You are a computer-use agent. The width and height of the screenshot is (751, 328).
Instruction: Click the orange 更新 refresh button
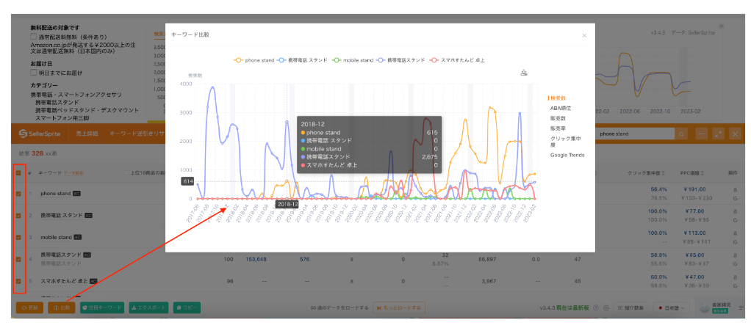tap(29, 308)
